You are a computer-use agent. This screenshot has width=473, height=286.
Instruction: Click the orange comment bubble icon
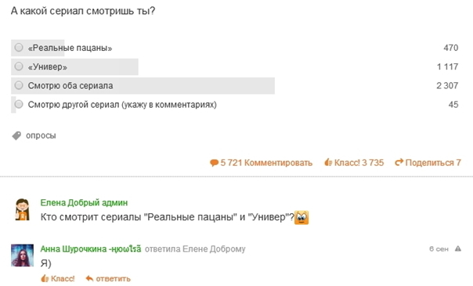pyautogui.click(x=214, y=163)
